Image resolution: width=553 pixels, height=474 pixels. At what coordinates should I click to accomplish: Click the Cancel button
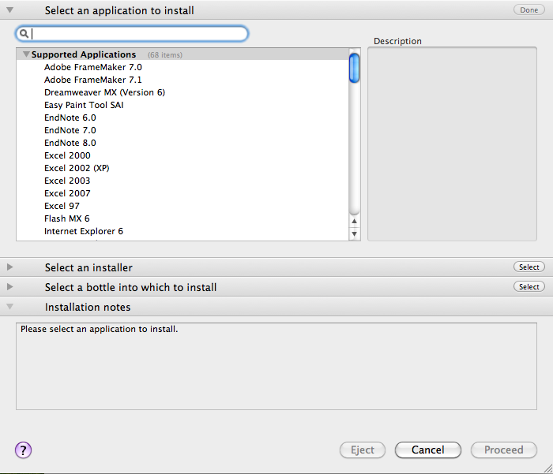coord(428,450)
